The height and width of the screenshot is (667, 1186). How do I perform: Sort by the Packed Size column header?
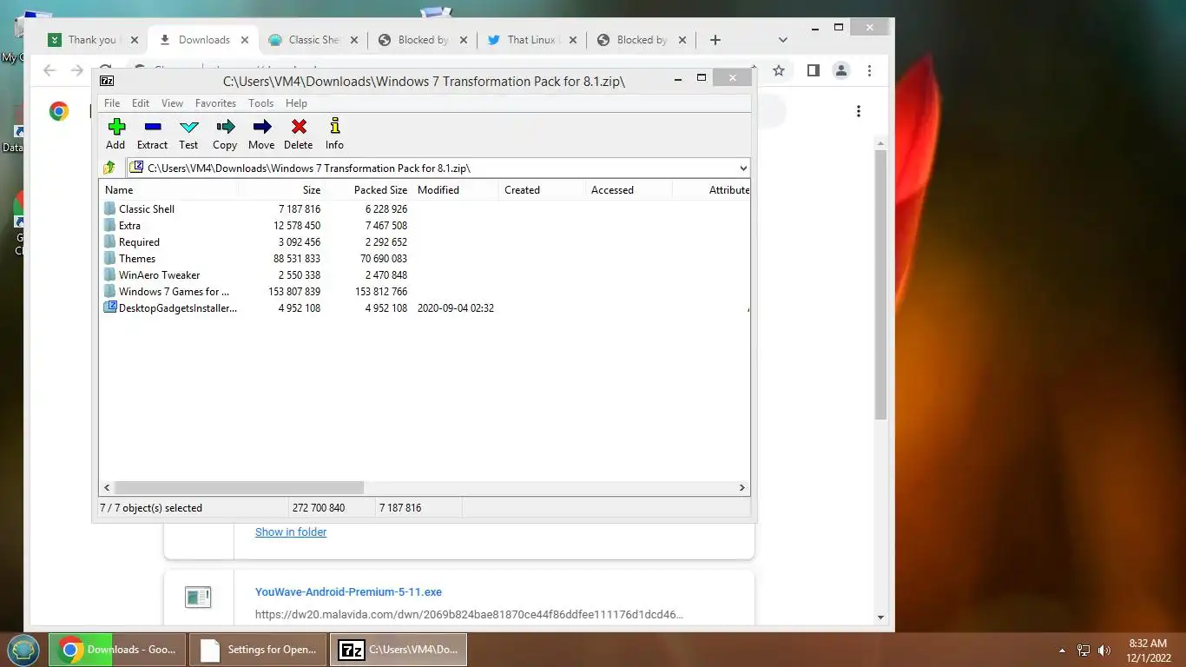(368, 189)
